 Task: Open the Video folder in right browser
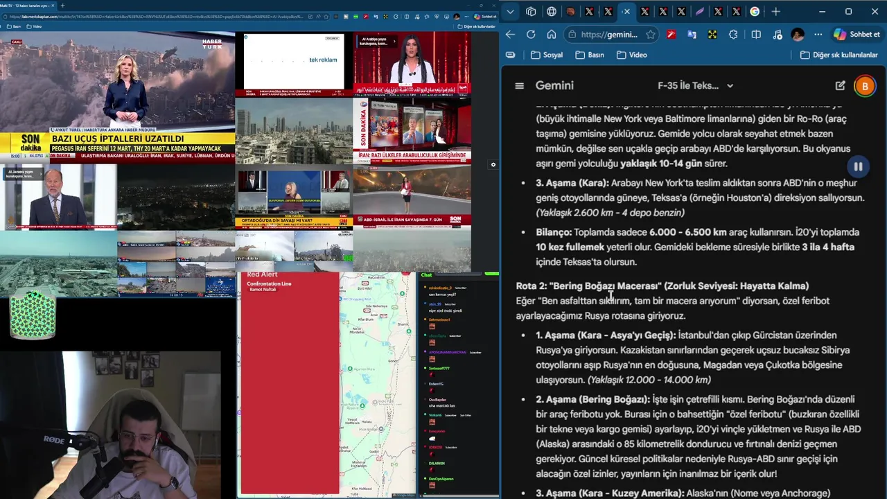click(x=631, y=55)
